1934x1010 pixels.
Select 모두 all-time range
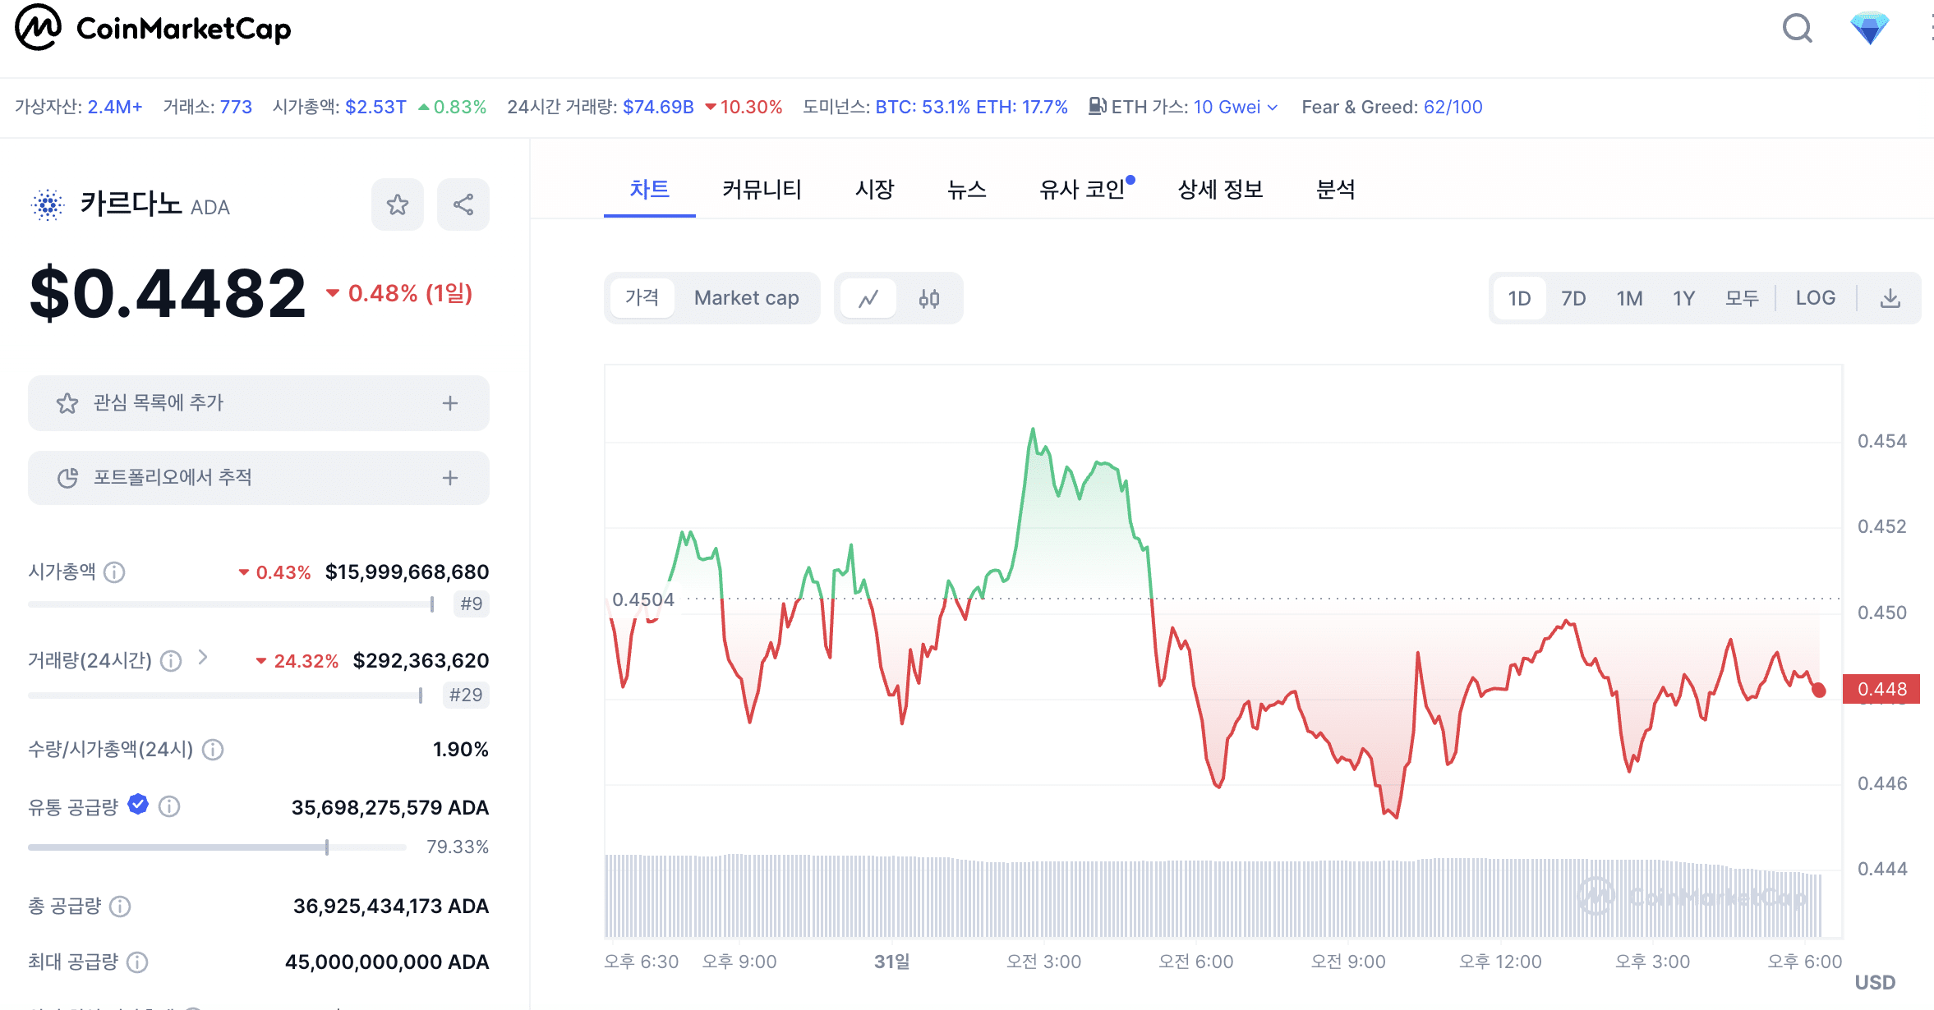click(x=1741, y=298)
